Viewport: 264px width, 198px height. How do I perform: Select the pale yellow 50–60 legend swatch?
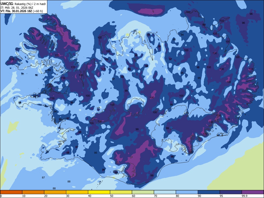[x=121, y=192]
